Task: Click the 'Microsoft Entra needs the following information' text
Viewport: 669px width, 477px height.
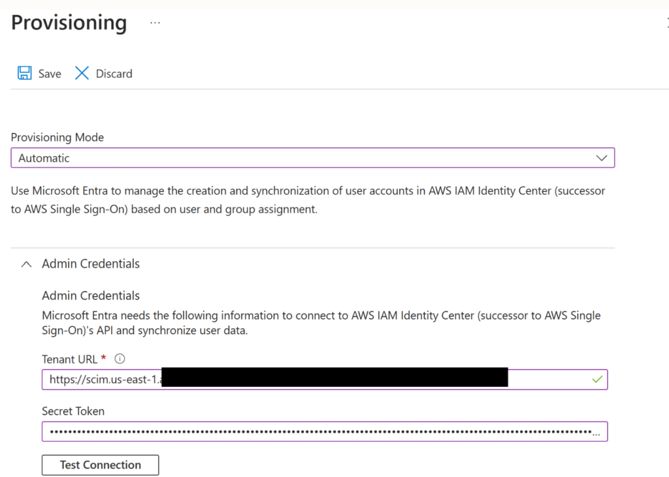Action: click(321, 323)
